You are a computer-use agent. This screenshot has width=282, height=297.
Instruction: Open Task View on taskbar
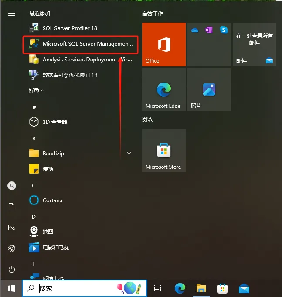[158, 288]
